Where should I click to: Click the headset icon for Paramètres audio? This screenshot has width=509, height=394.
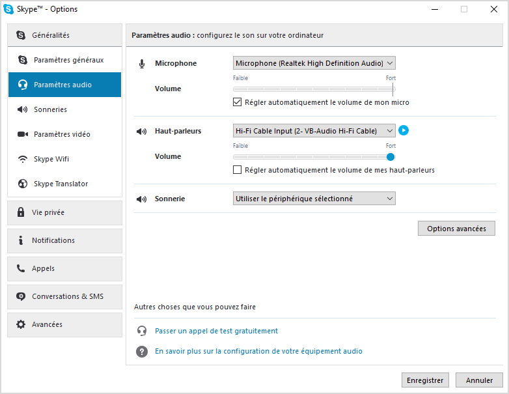[23, 85]
